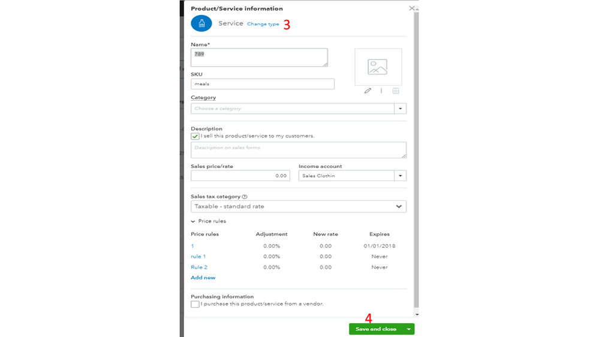Open the Category dropdown arrow
Viewport: 599px width, 337px height.
point(401,109)
